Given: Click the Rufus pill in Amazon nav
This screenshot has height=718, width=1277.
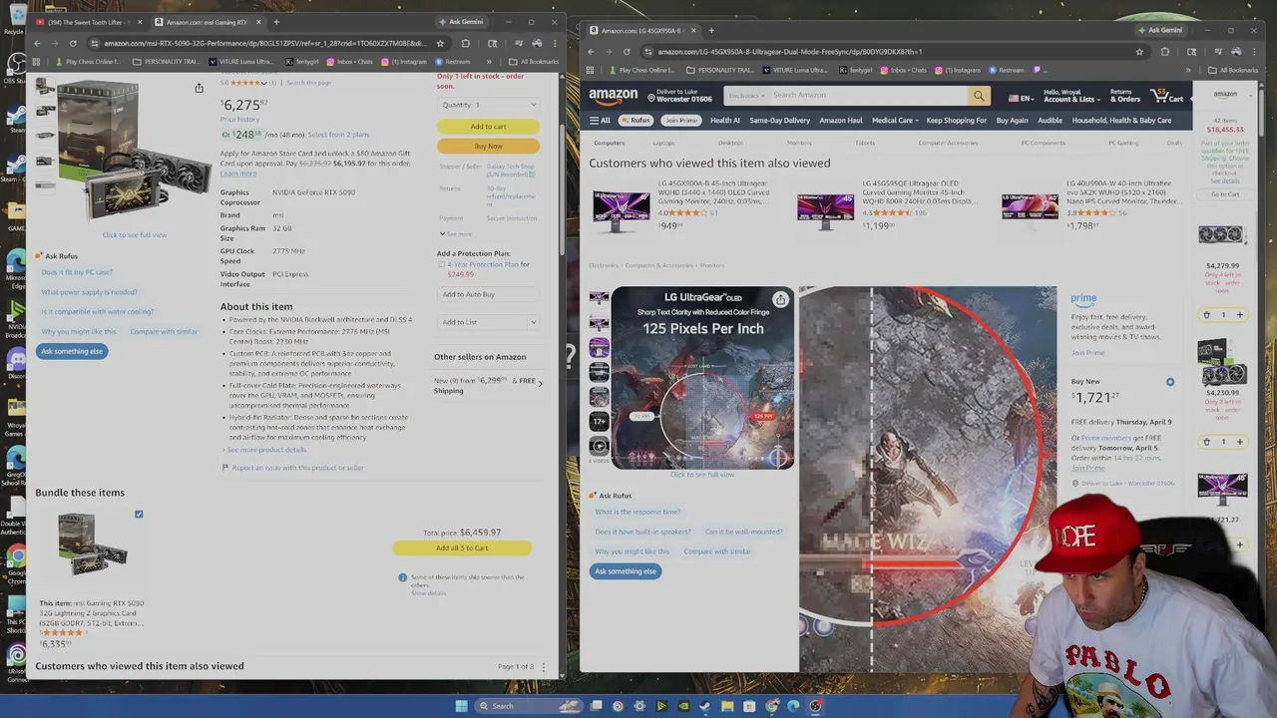Looking at the screenshot, I should click(x=636, y=121).
